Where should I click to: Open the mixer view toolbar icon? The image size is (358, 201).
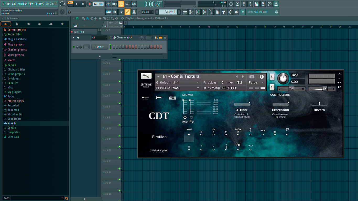point(204,12)
